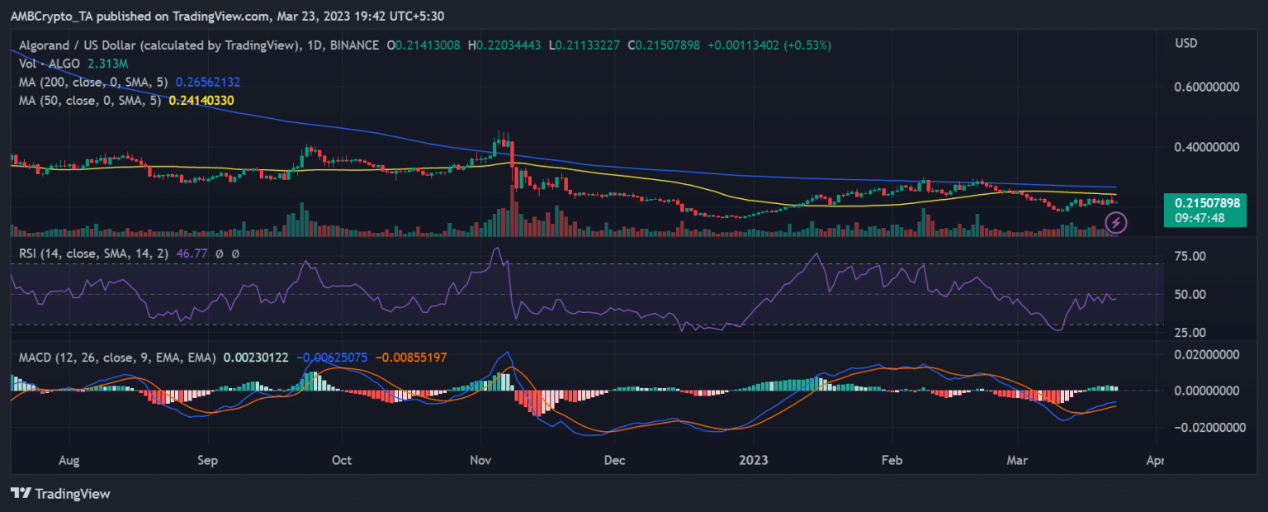This screenshot has width=1268, height=512.
Task: Select the MA (50, close, 0, SMA, 5) legend
Action: point(89,100)
